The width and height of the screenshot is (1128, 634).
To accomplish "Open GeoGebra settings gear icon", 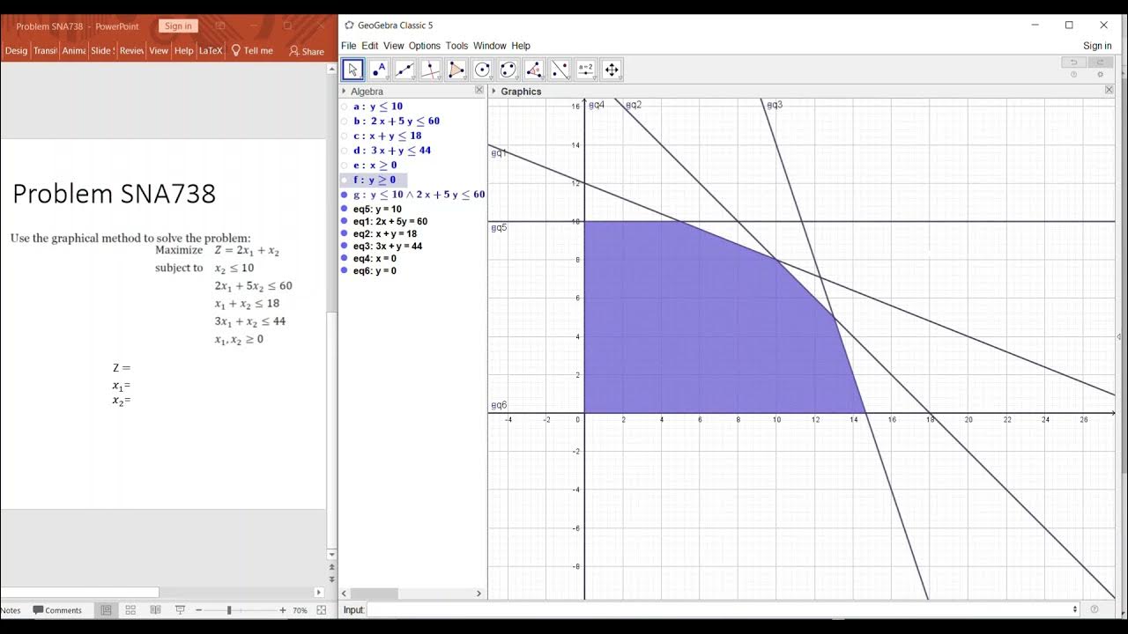I will click(1100, 75).
